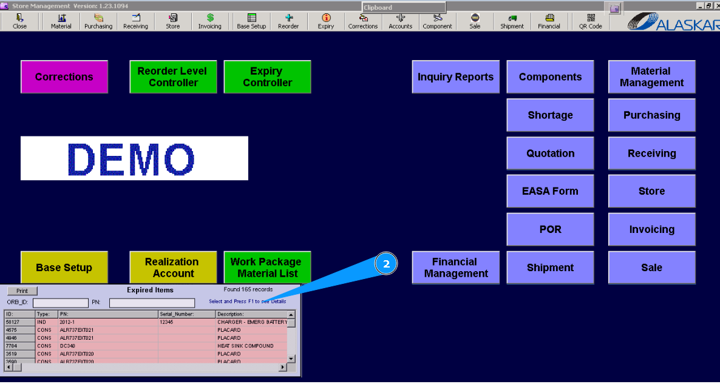Open Purchasing from the toolbar
The image size is (720, 384).
pyautogui.click(x=98, y=22)
